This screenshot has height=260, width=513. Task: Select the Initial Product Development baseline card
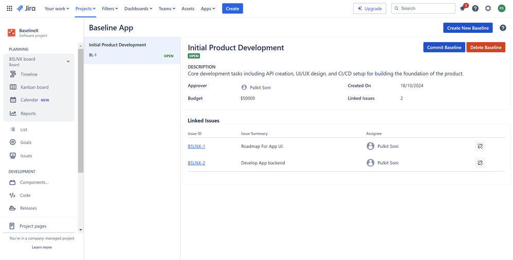coord(132,50)
